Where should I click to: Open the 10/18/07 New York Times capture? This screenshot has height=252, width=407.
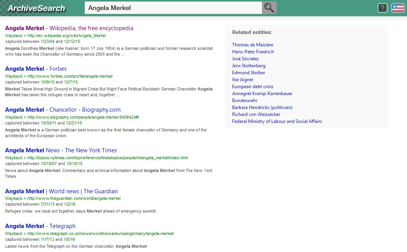[49, 164]
